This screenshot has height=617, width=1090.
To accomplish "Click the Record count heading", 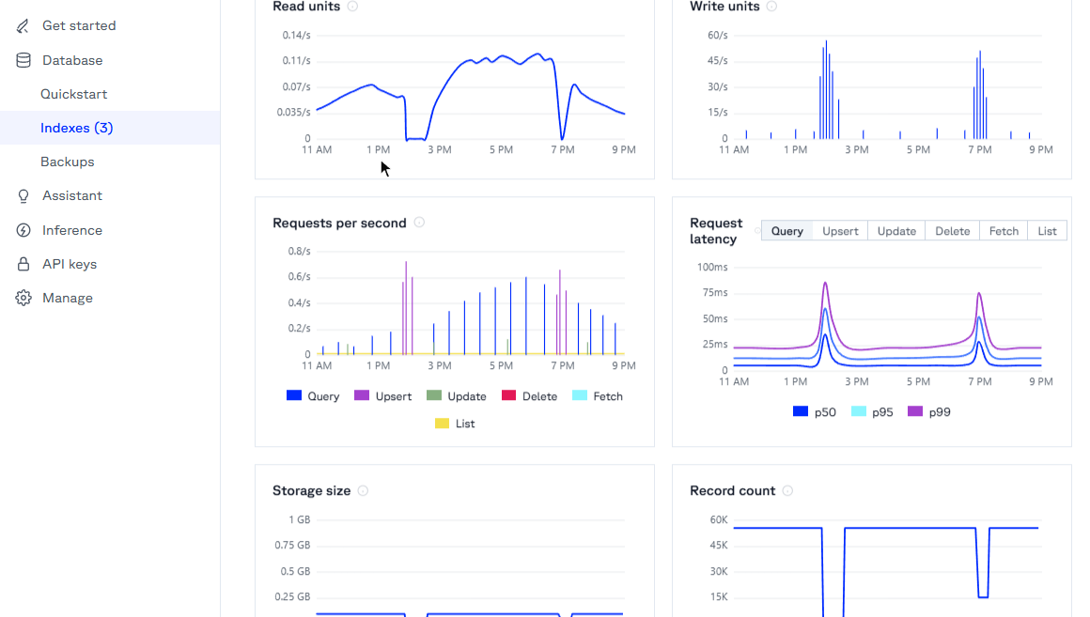I will click(x=732, y=490).
